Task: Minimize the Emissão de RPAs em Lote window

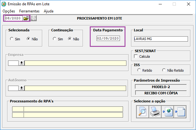Action: tap(160, 4)
